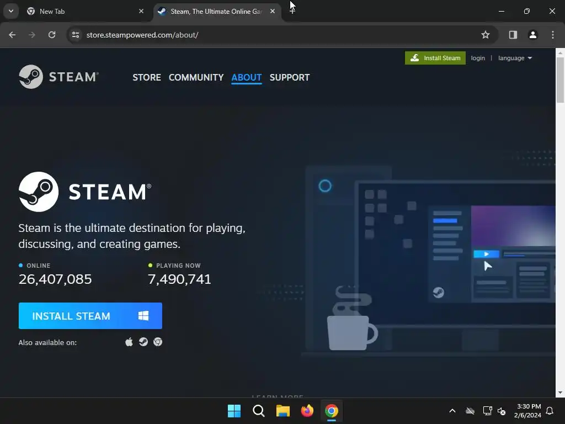Click the Steam logo in the header

58,77
